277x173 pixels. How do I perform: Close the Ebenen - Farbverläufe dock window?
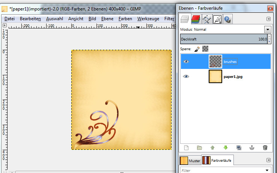pos(270,8)
